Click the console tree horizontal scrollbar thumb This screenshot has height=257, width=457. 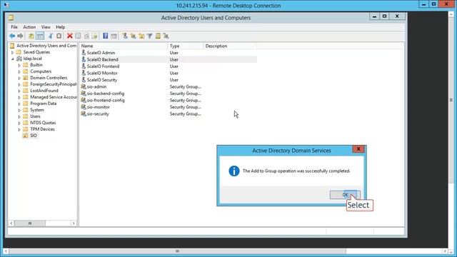30,223
